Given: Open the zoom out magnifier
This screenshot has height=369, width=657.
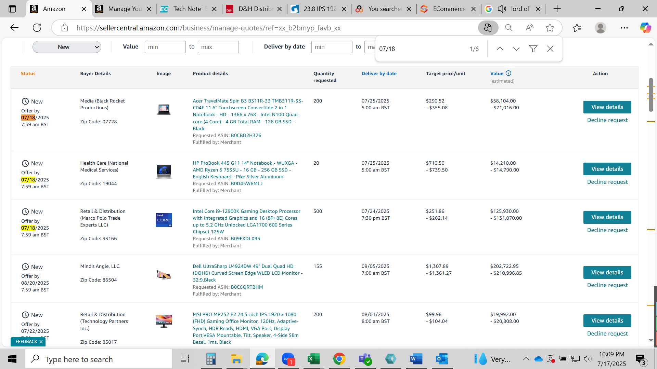Looking at the screenshot, I should [x=509, y=28].
